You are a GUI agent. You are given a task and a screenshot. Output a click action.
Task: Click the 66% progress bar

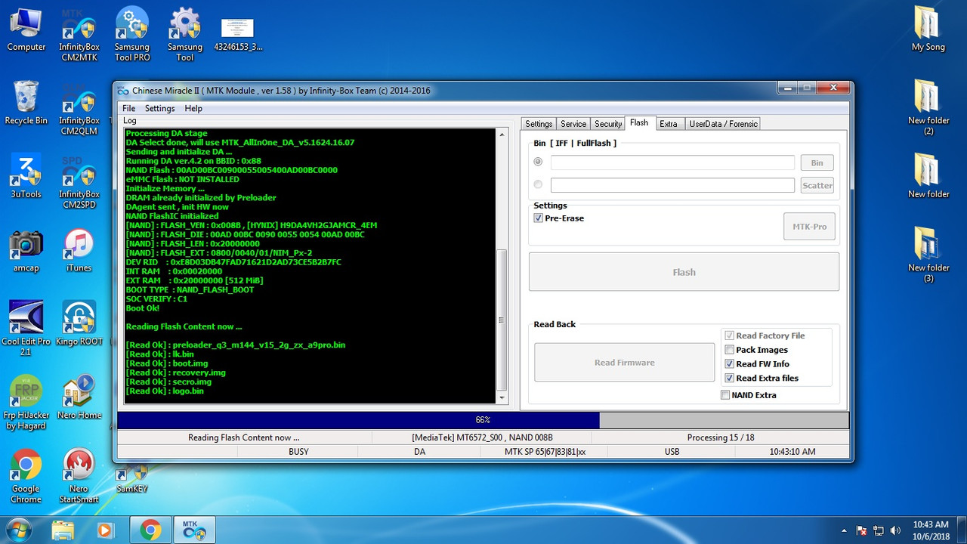(483, 420)
